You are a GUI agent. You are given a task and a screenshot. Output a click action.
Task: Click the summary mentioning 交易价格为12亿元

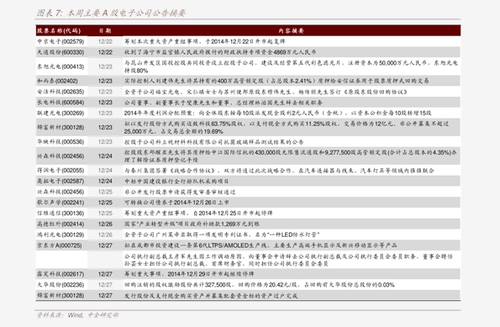(x=287, y=127)
